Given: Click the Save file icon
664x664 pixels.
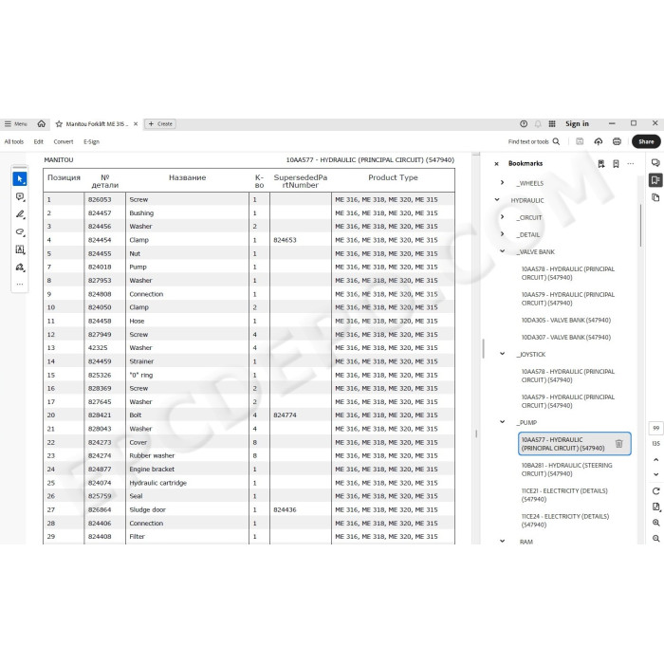Looking at the screenshot, I should pos(580,141).
